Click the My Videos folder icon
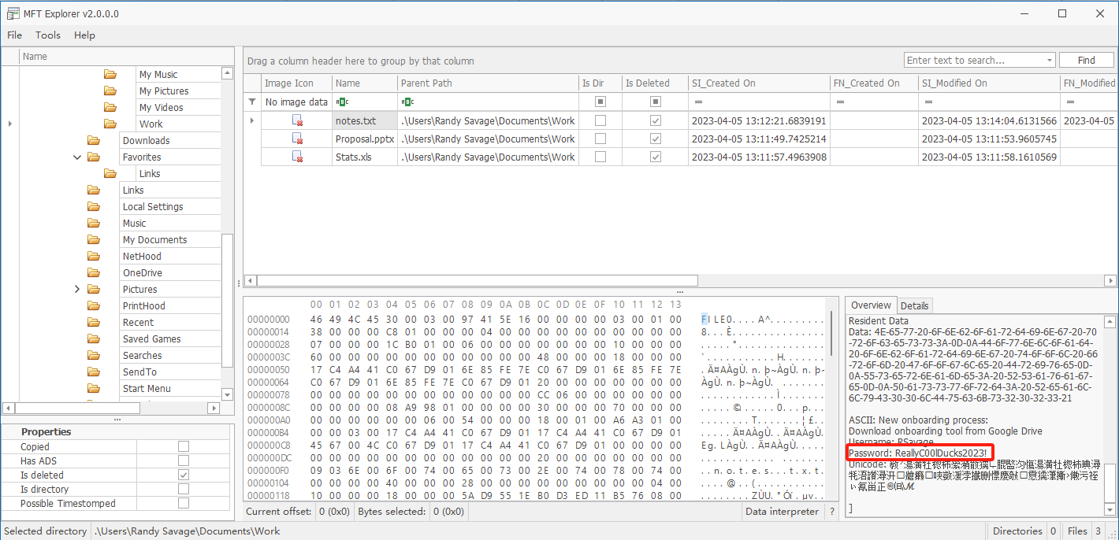 [x=110, y=108]
